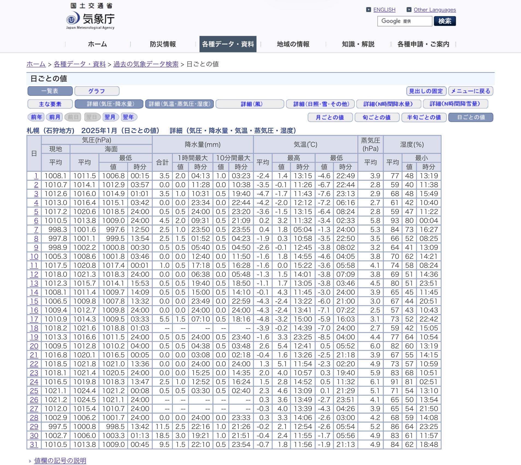Toggle 見出しの固定 header lock
This screenshot has width=521, height=465.
426,91
